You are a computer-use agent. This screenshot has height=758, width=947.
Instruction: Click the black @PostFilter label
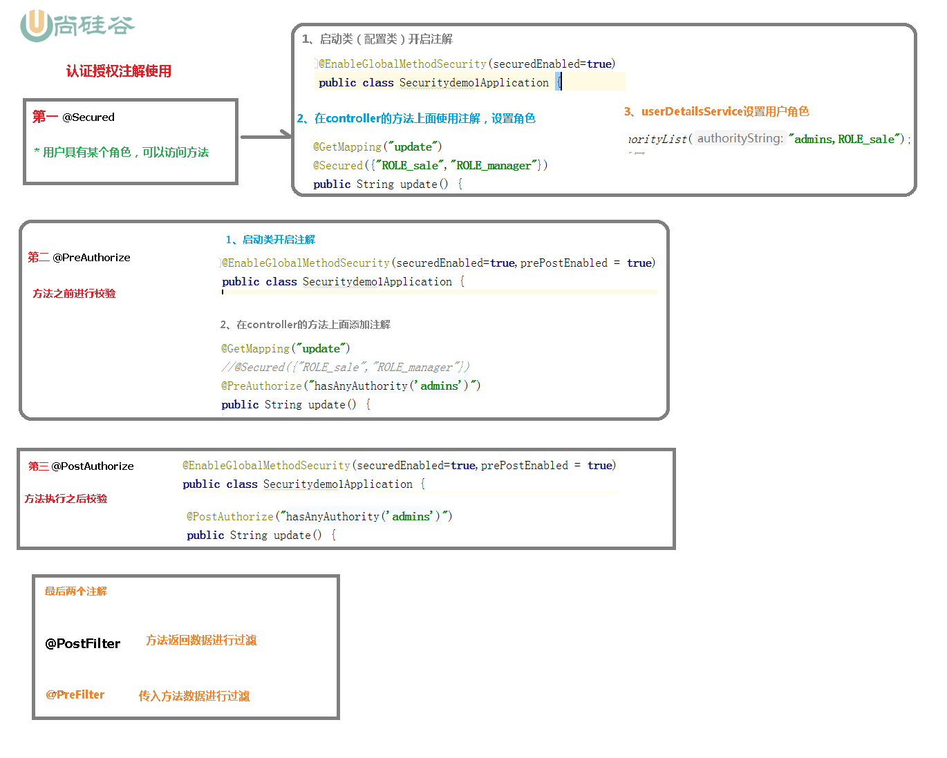83,643
